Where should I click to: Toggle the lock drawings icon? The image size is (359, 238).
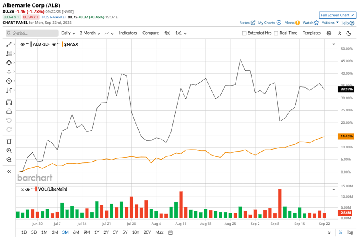pyautogui.click(x=9, y=111)
